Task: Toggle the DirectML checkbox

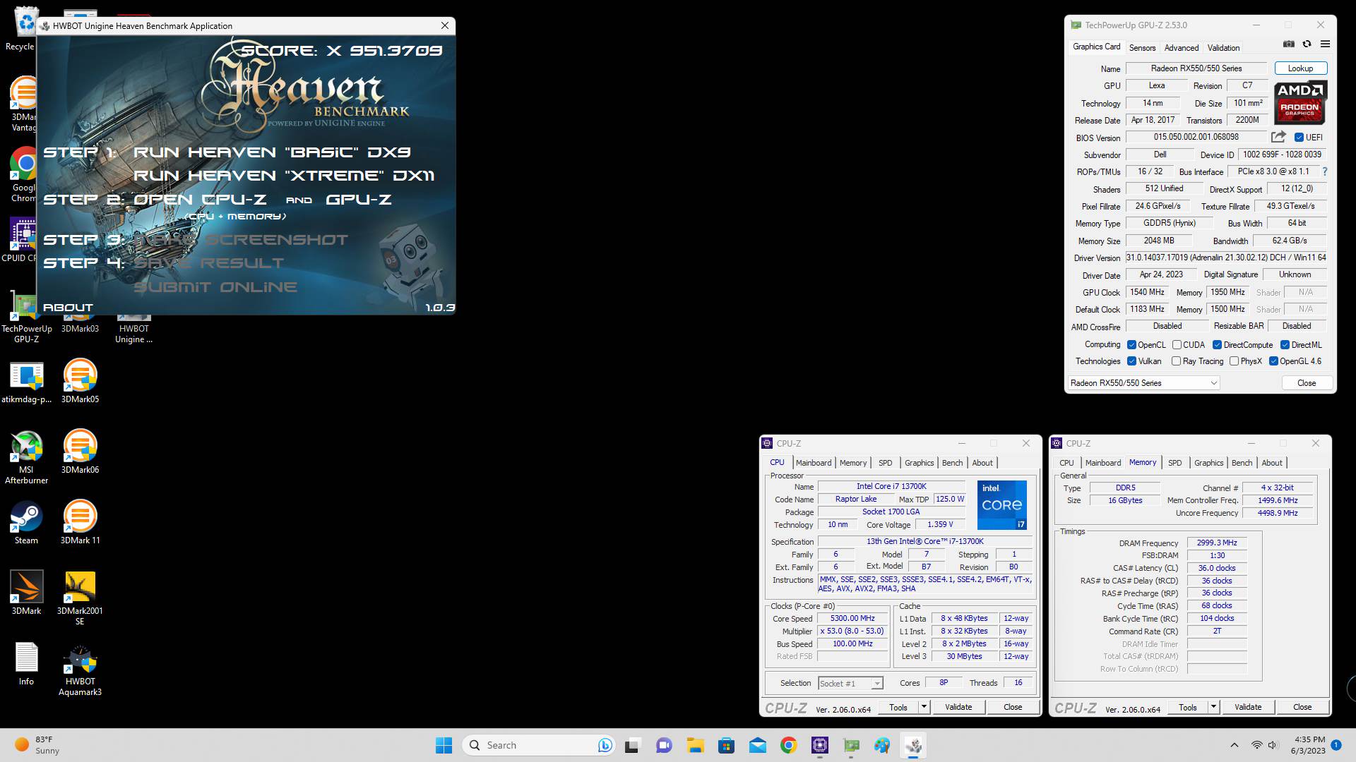Action: tap(1285, 345)
